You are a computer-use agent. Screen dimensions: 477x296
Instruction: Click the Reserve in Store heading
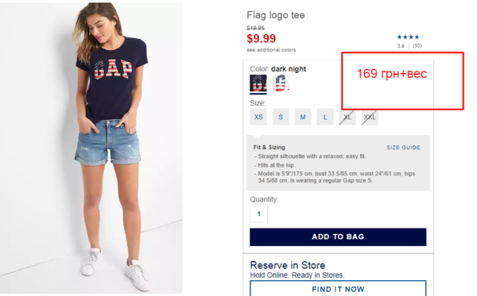click(288, 265)
